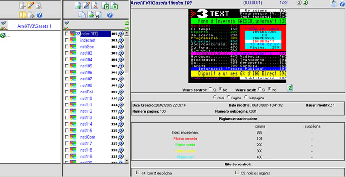
Task: Click deselect-all icon in page list
Action: (66, 28)
